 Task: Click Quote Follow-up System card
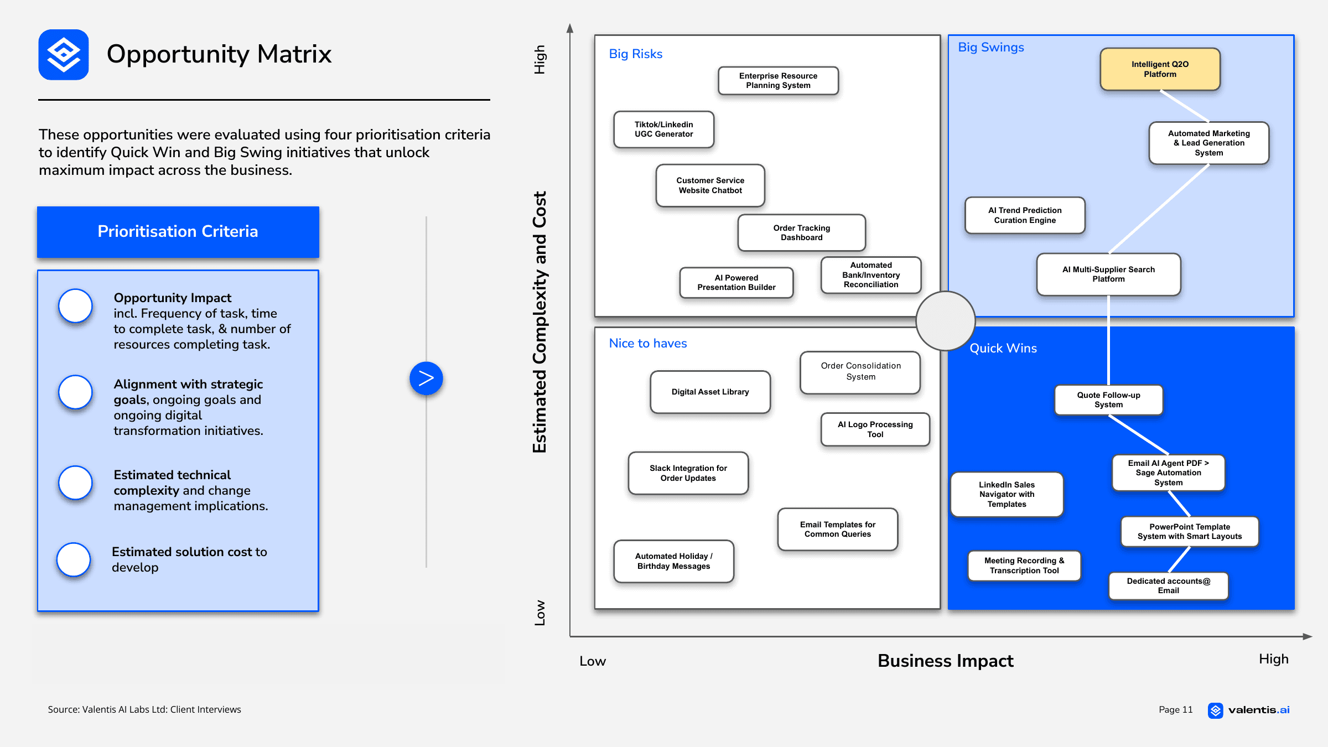pyautogui.click(x=1108, y=400)
